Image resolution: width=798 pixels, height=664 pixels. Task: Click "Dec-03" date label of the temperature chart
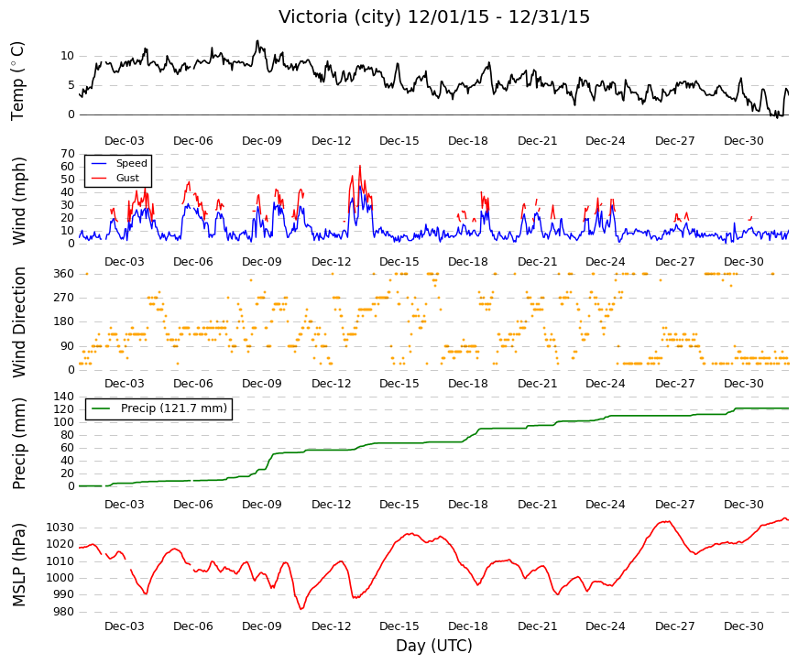[125, 141]
